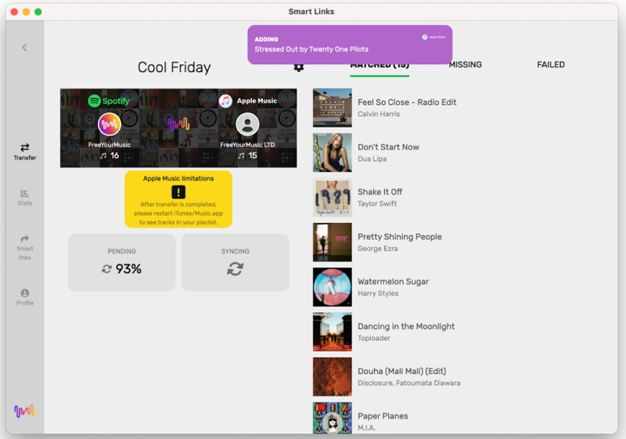Click the Spotify source account avatar
626x439 pixels.
pyautogui.click(x=110, y=125)
